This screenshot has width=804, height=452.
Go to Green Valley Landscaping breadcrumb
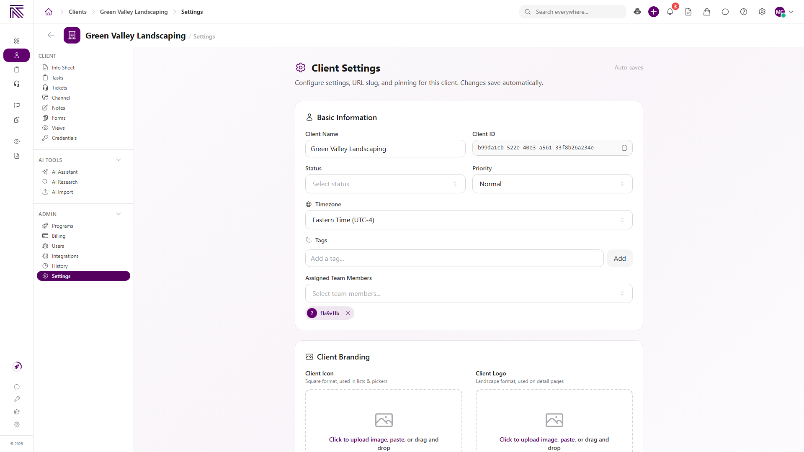click(134, 12)
